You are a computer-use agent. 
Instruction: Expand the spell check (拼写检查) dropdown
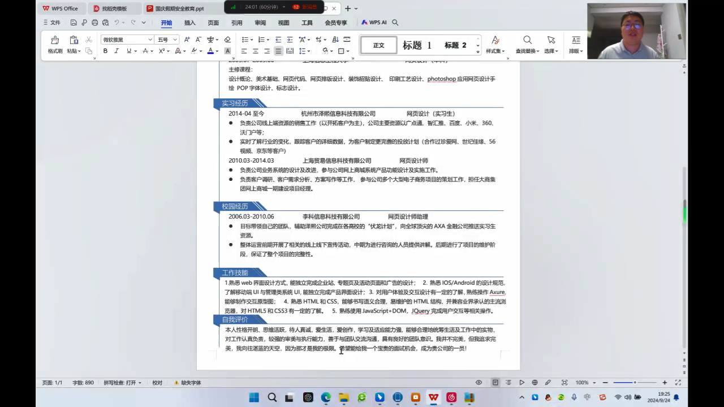pos(140,383)
